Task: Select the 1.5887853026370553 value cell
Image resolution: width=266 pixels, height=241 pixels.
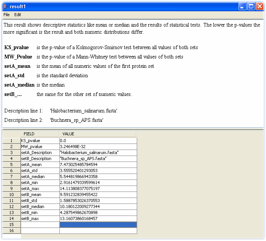Action: click(98, 201)
